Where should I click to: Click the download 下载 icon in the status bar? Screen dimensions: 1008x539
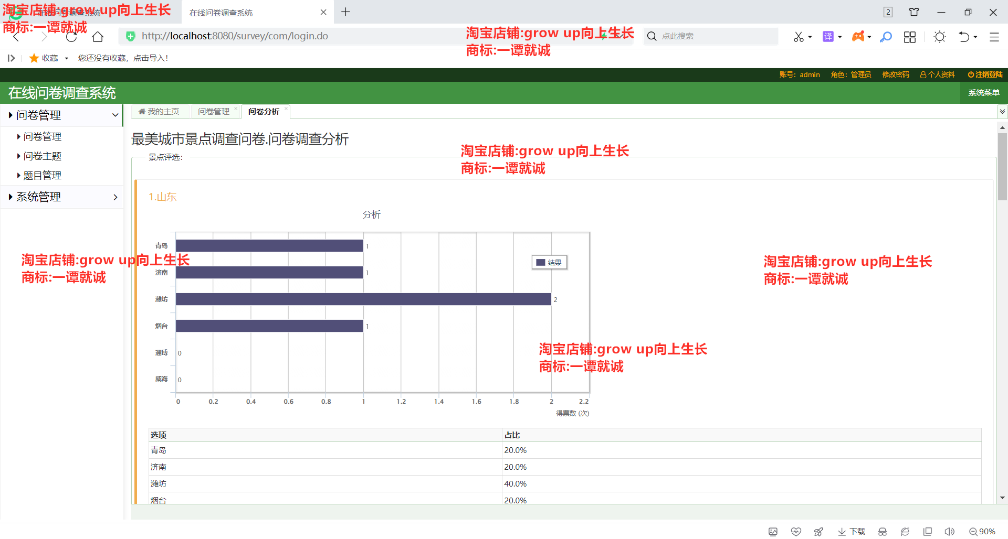tap(850, 531)
